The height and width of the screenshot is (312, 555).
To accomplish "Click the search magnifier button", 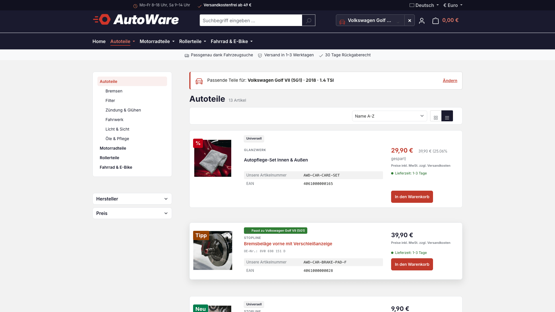I will point(308,20).
